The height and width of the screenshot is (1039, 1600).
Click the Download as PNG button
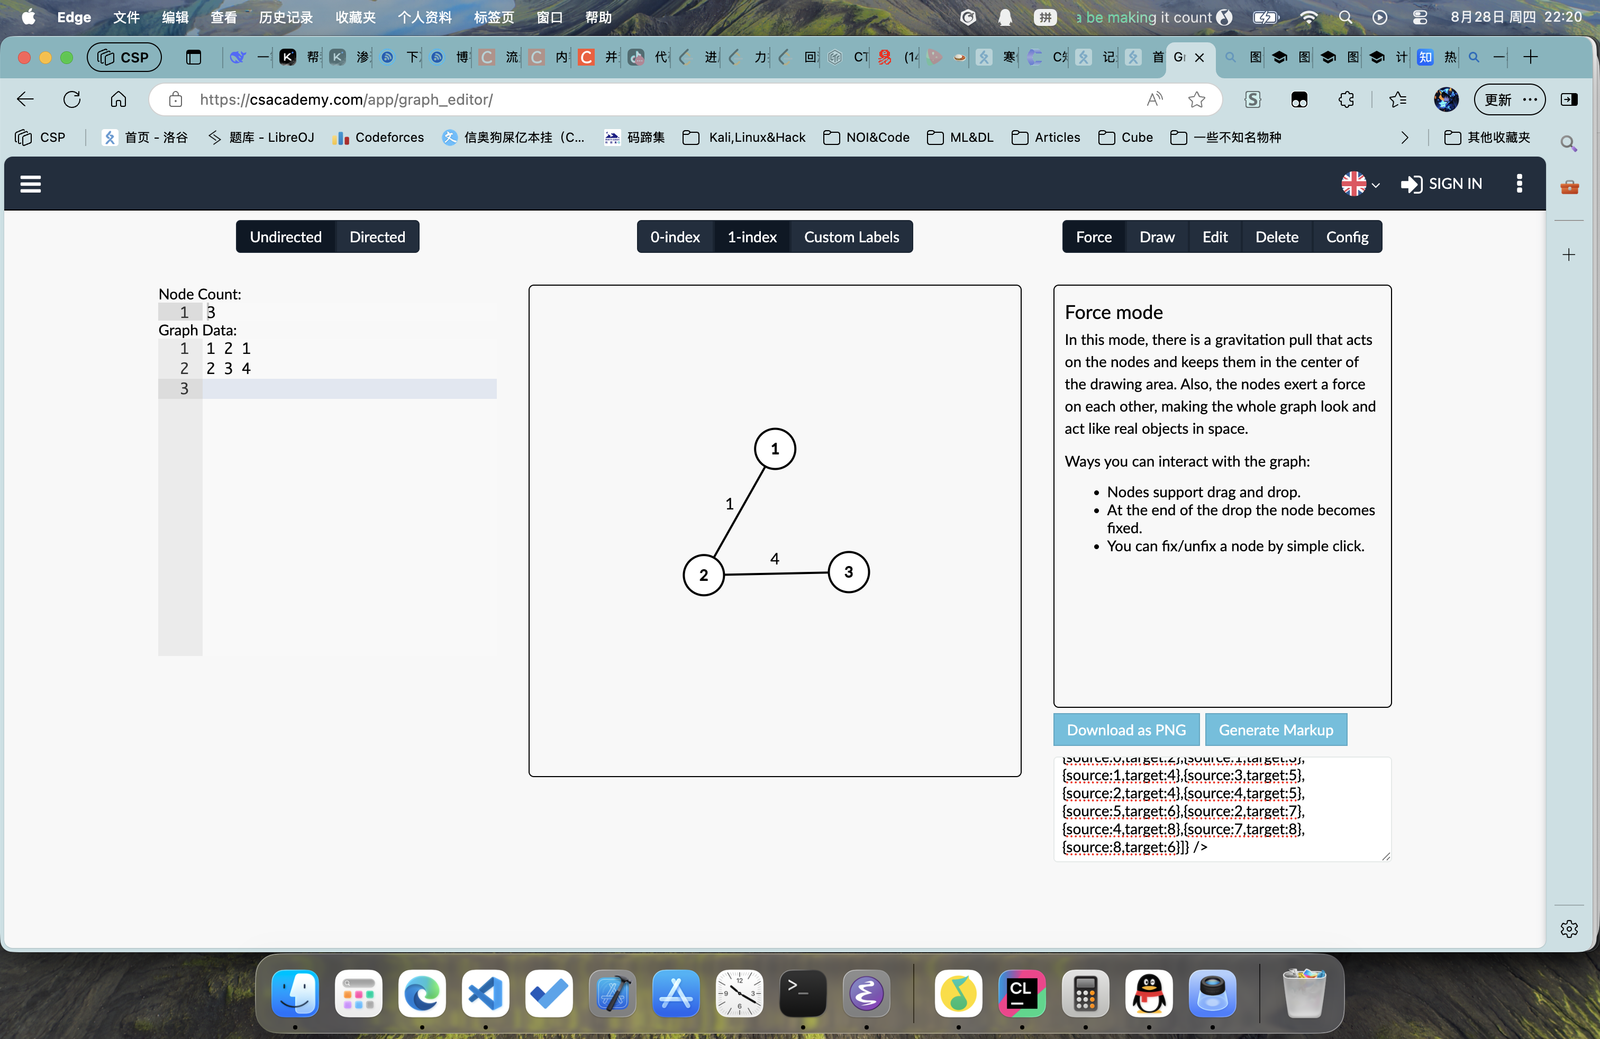coord(1126,729)
